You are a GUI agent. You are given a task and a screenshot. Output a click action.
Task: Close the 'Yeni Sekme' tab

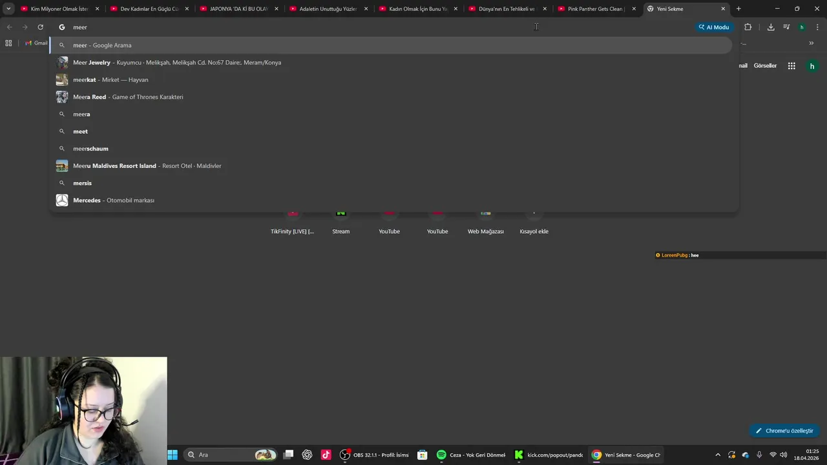(723, 9)
